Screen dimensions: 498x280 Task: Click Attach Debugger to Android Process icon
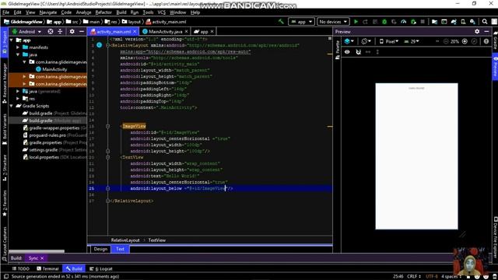pos(413,22)
